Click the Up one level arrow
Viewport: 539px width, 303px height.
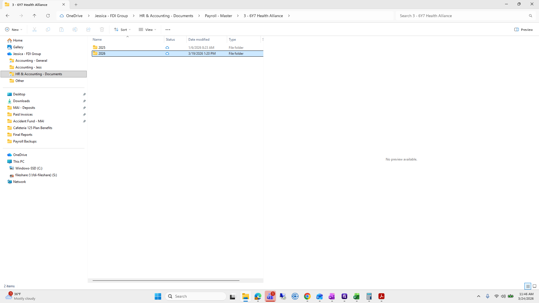click(x=34, y=16)
